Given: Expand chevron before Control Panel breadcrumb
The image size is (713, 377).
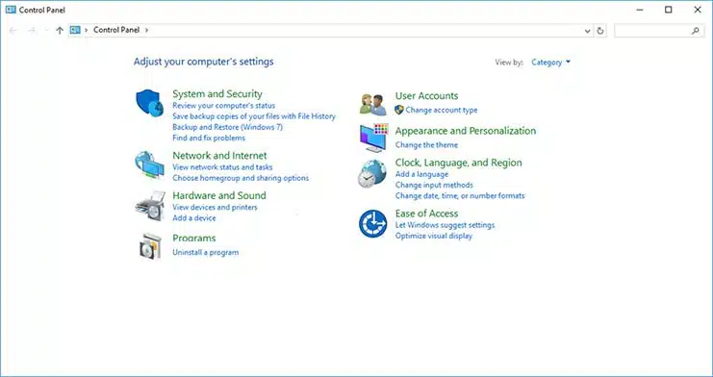Looking at the screenshot, I should (x=86, y=30).
